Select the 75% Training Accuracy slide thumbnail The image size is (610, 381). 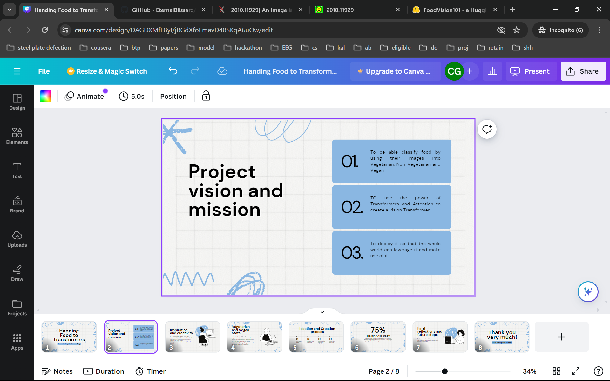pyautogui.click(x=378, y=337)
